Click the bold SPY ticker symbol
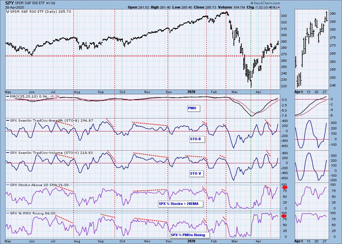342x244 pixels. 9,3
